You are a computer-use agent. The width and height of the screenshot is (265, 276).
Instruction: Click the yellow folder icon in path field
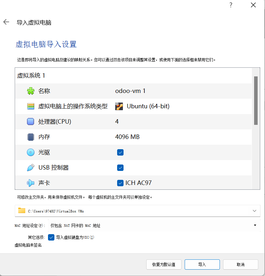22,211
